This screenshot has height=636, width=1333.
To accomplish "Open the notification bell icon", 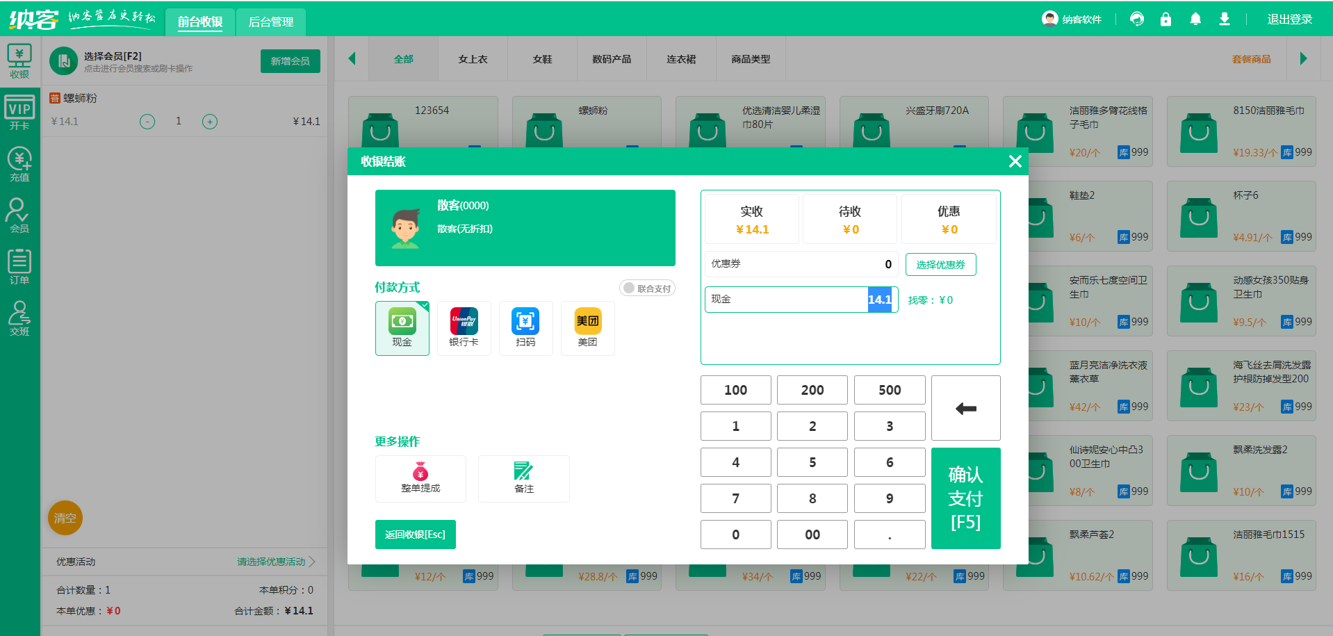I will (x=1195, y=19).
